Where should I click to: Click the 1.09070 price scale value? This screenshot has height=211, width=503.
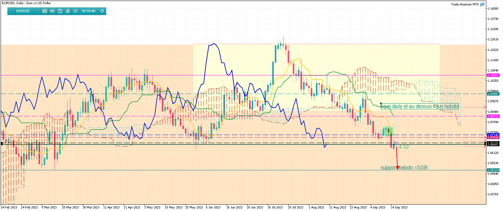pos(493,101)
